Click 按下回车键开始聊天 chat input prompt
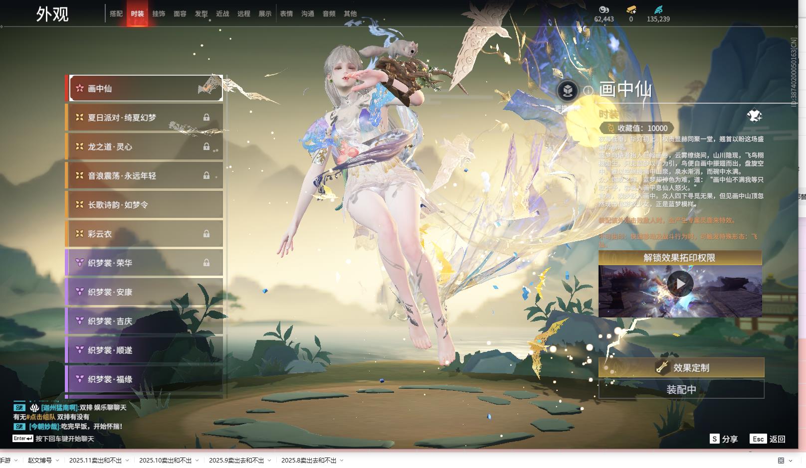806x468 pixels. (x=65, y=439)
